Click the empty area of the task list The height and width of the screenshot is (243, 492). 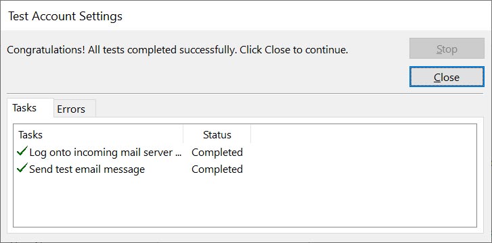[245, 202]
